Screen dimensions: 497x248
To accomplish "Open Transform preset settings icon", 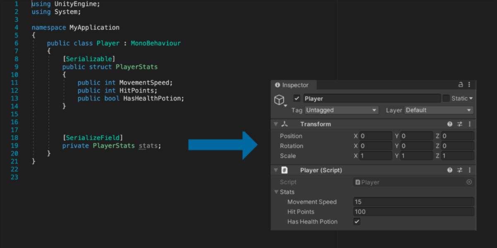I will [x=460, y=124].
